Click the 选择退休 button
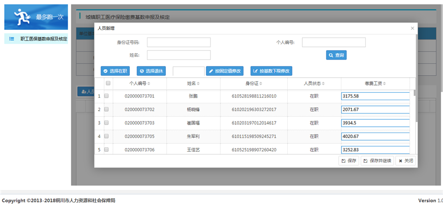Viewport: 443px width, 206px height. click(x=151, y=71)
